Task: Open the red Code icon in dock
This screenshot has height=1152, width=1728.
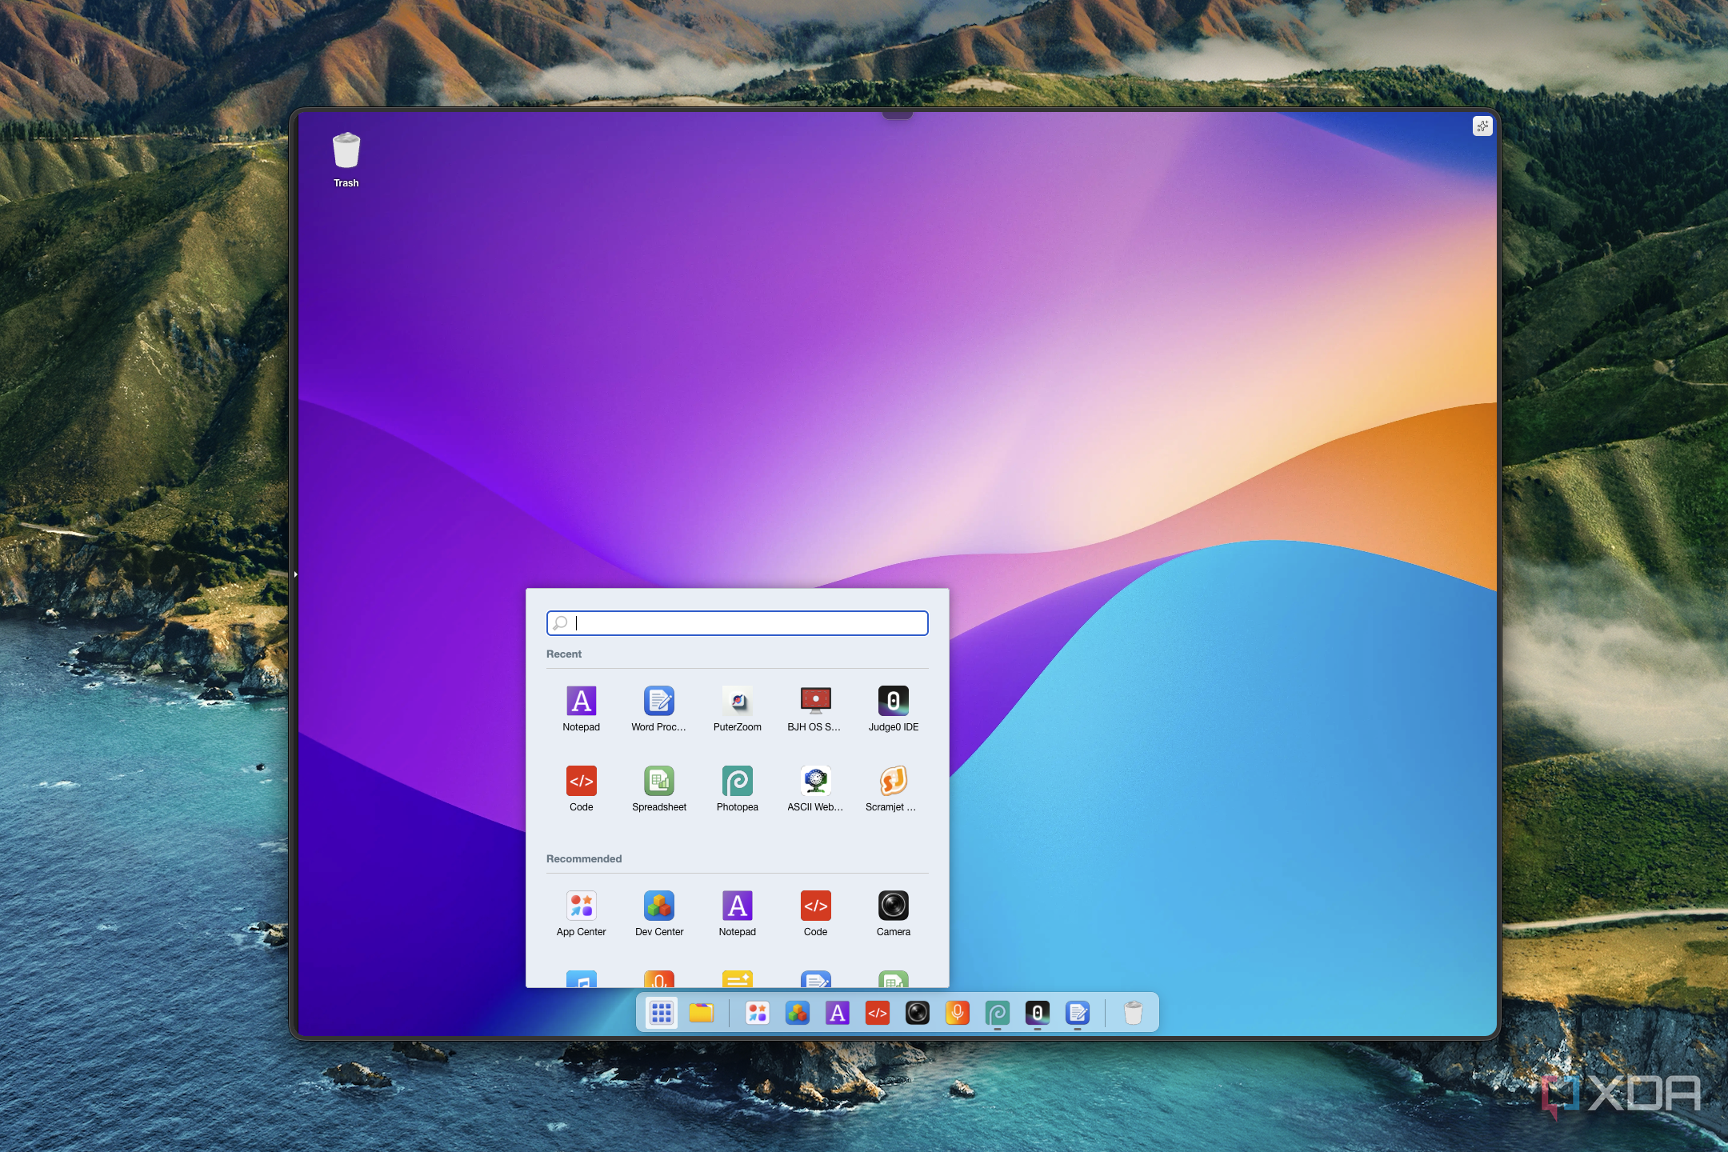Action: click(878, 1014)
